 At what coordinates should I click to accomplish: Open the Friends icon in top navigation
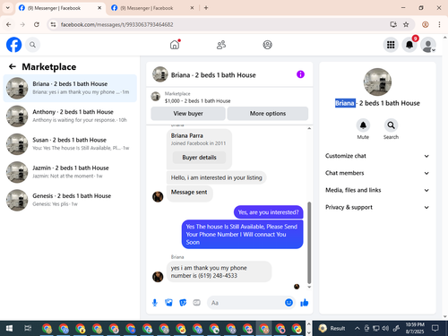pos(221,45)
